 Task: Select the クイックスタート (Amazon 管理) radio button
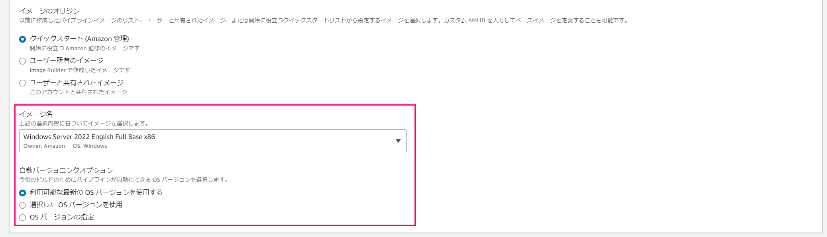pos(23,39)
